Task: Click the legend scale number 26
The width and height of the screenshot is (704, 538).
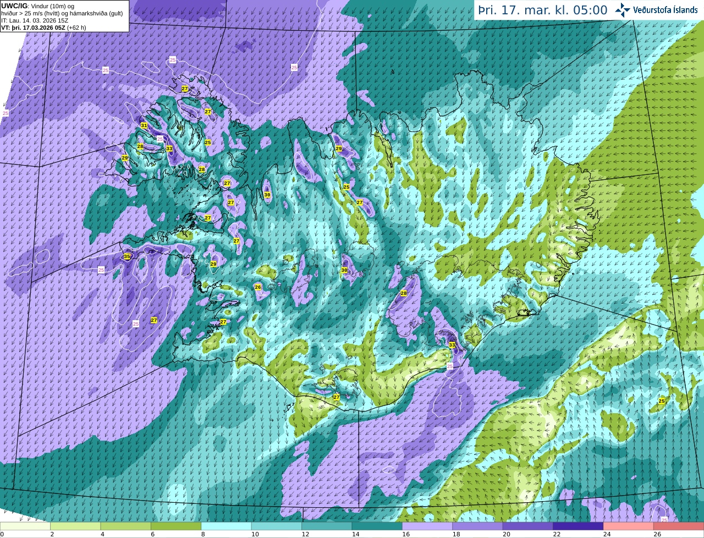Action: click(x=657, y=534)
